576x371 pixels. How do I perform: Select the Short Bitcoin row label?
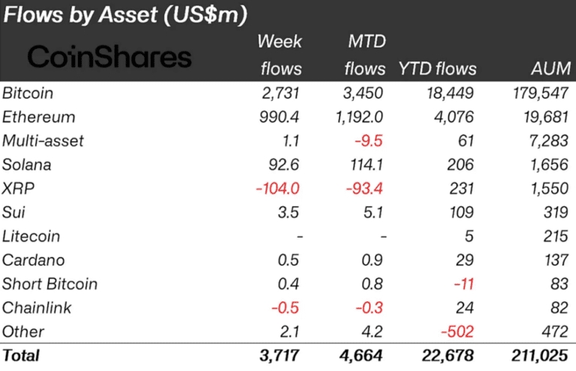(49, 284)
